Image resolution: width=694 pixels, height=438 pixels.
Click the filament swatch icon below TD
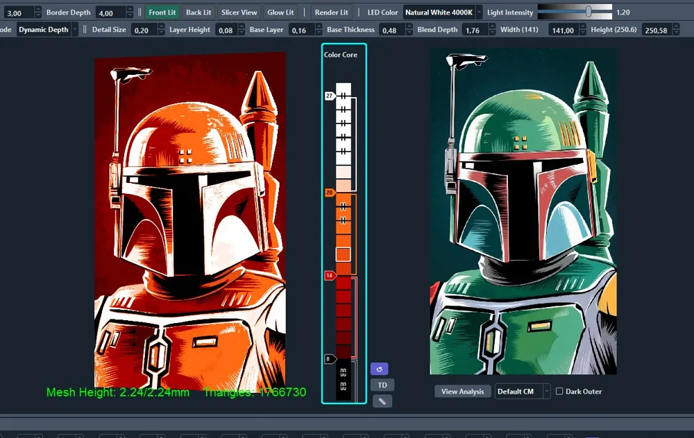tap(382, 401)
